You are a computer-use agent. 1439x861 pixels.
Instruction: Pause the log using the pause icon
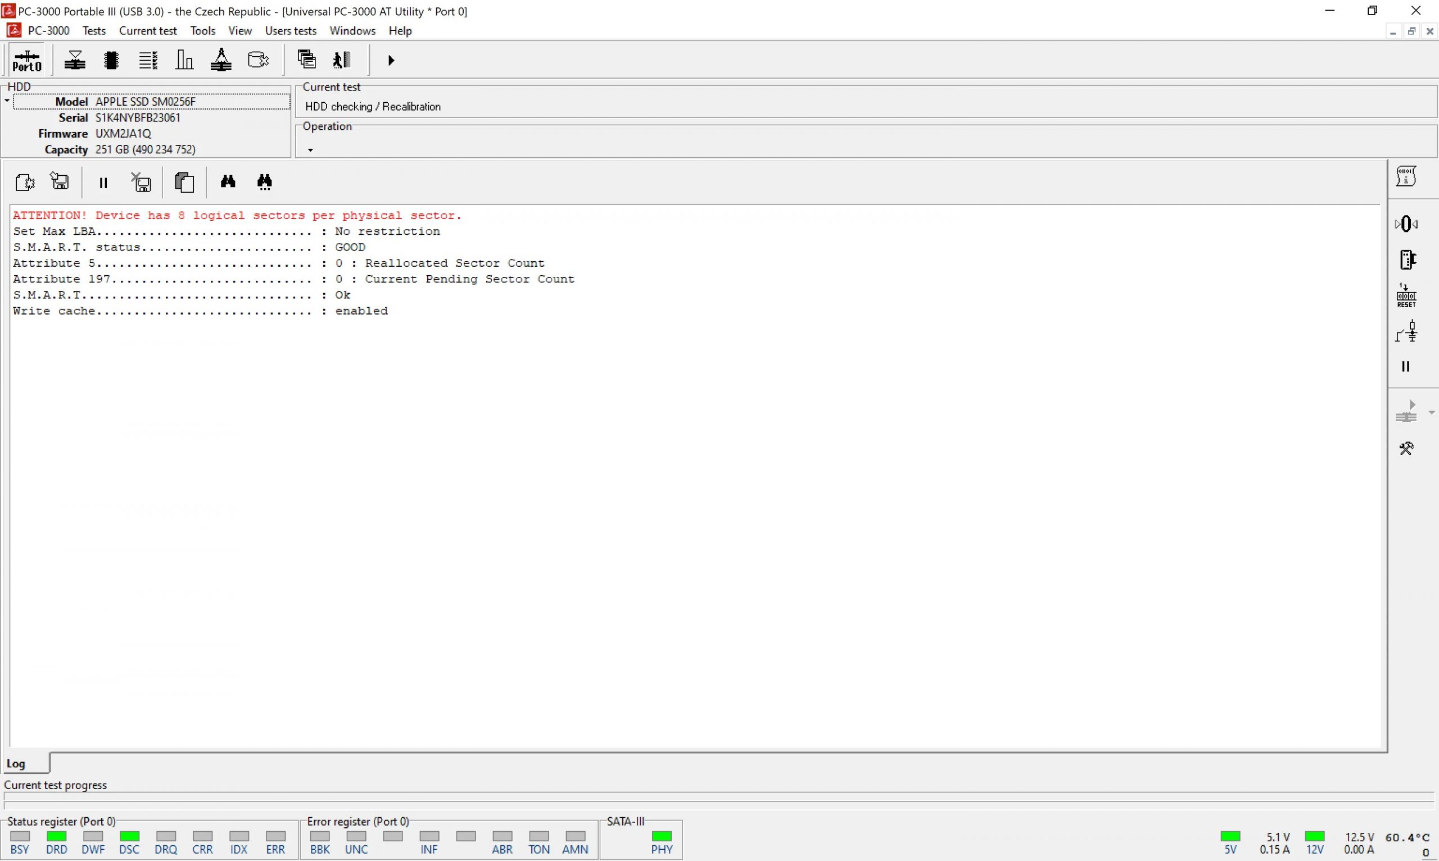point(103,183)
